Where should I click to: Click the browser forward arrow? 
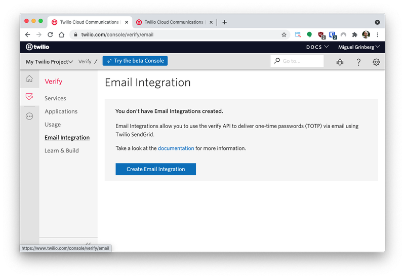tap(39, 34)
